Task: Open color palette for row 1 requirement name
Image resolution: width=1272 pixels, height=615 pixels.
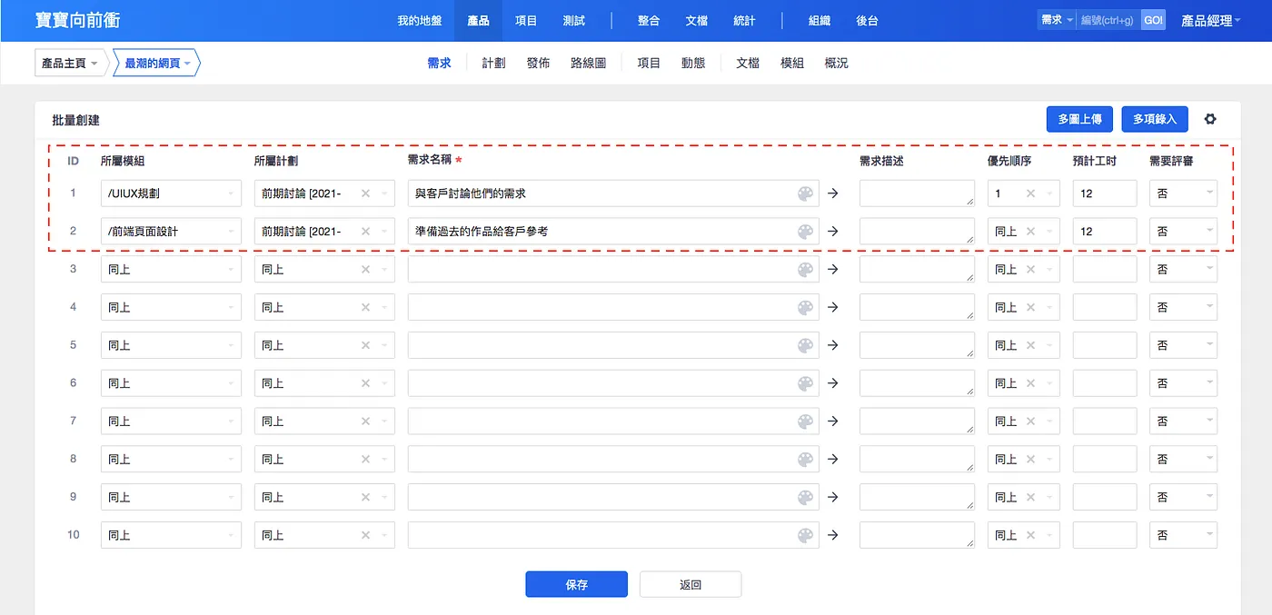Action: pos(805,193)
